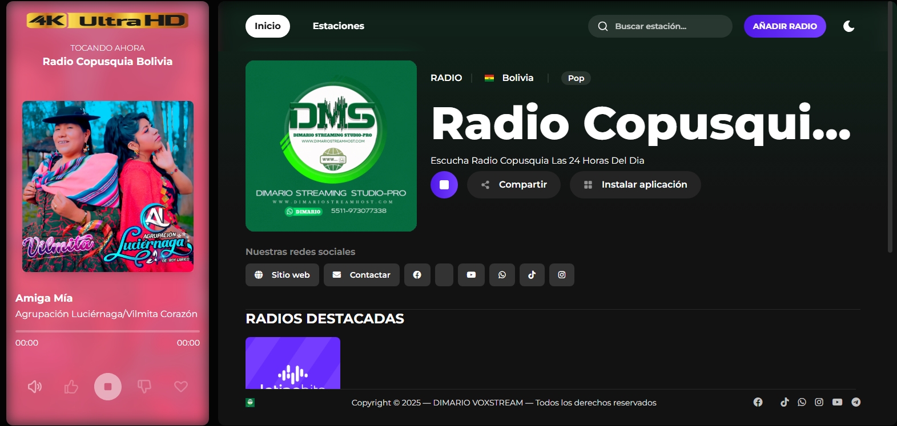Click the AÑADIR RADIO button
The width and height of the screenshot is (897, 426).
pyautogui.click(x=785, y=26)
